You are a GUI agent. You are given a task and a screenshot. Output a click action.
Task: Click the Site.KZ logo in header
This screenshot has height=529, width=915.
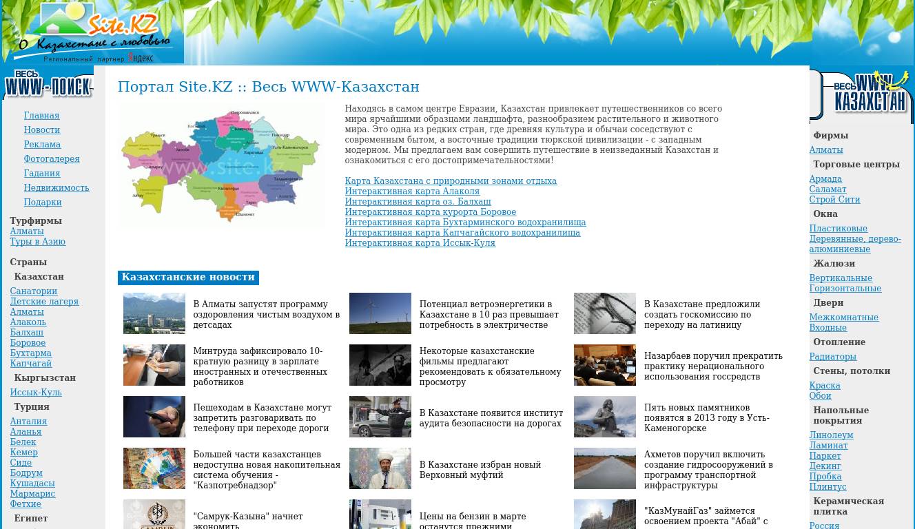click(x=93, y=32)
